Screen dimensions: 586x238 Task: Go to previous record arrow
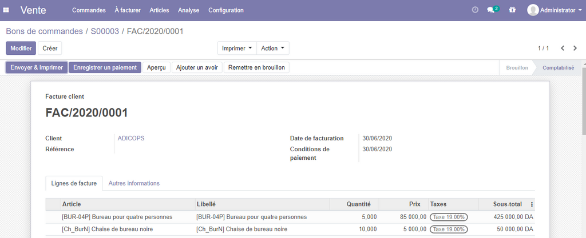tap(563, 49)
